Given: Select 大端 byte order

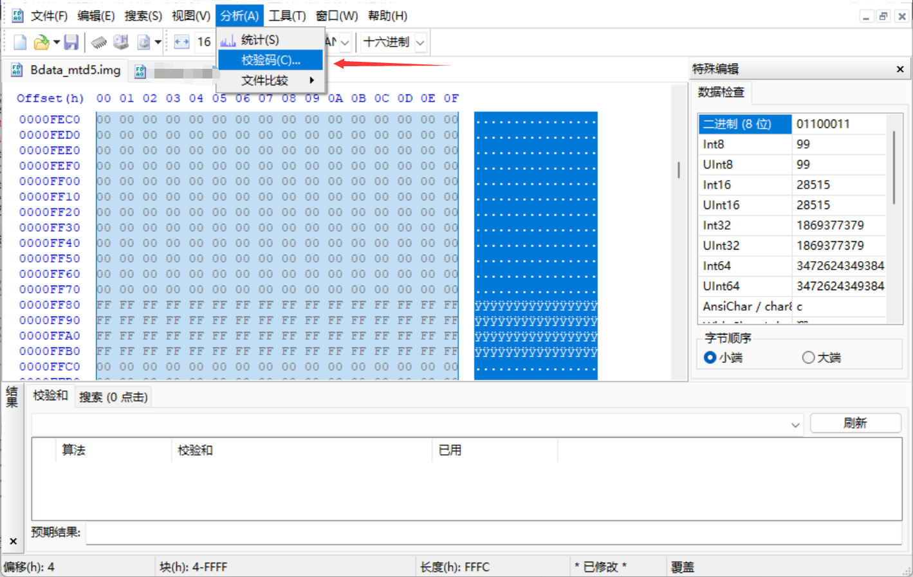Looking at the screenshot, I should point(808,358).
